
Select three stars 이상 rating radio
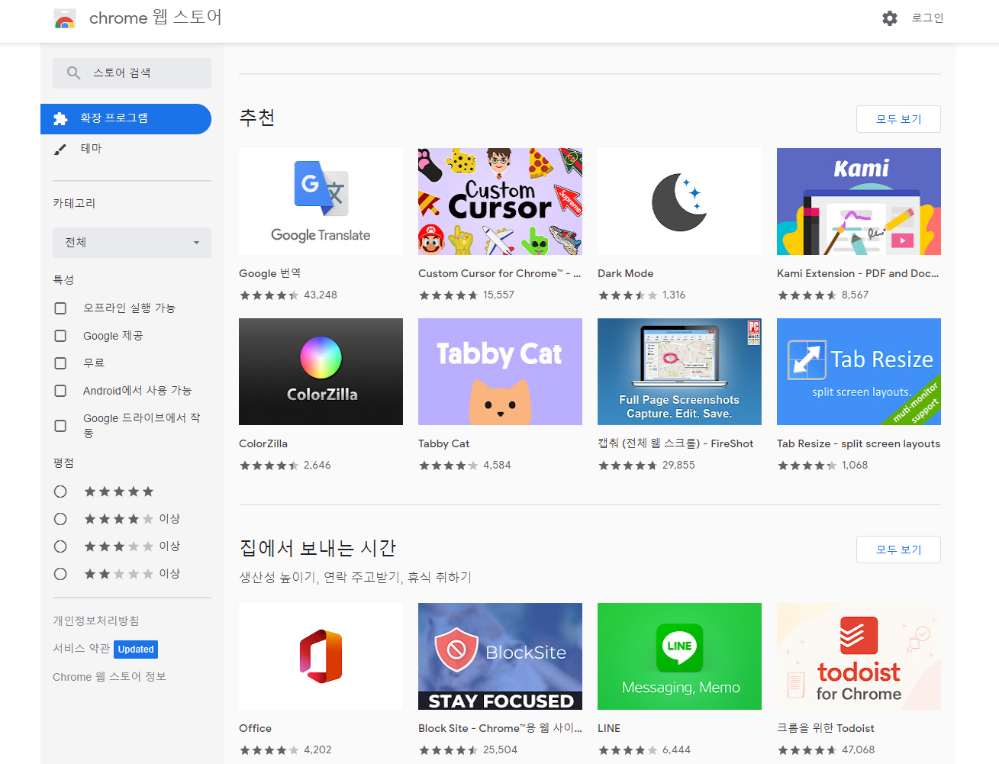coord(60,546)
